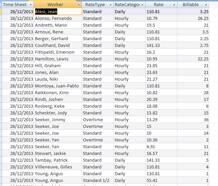Click the billable value 26.25
This screenshot has height=186, width=218.
193,18
